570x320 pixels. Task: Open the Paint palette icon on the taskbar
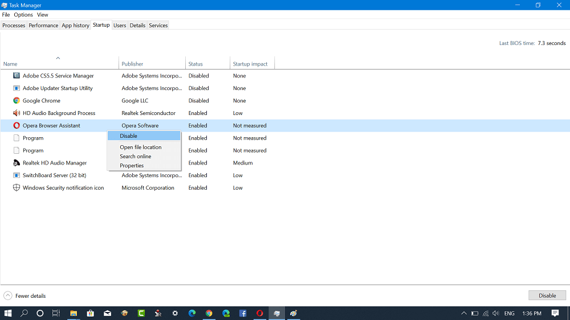coord(294,313)
